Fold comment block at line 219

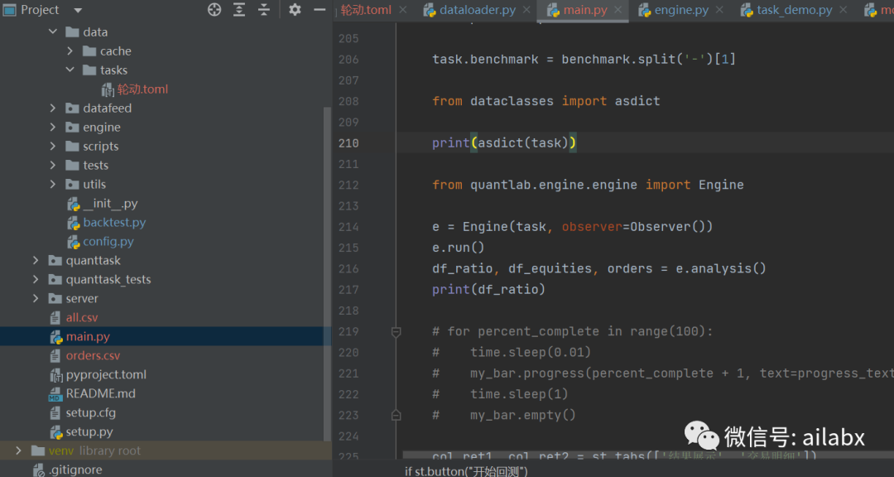tap(397, 331)
